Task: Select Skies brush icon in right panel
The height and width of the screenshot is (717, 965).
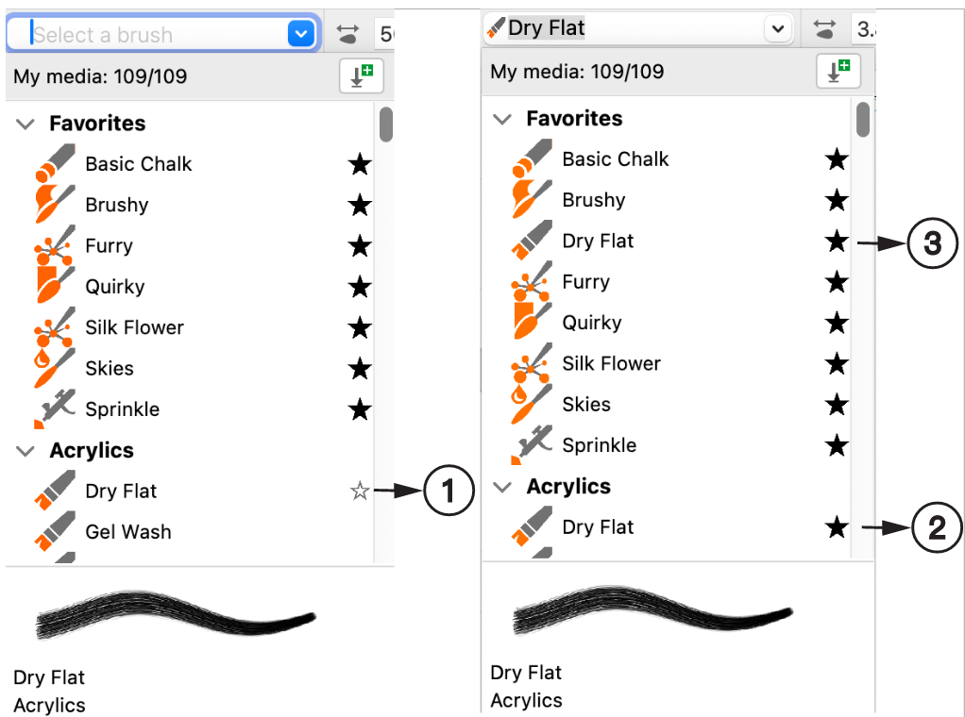Action: (531, 404)
